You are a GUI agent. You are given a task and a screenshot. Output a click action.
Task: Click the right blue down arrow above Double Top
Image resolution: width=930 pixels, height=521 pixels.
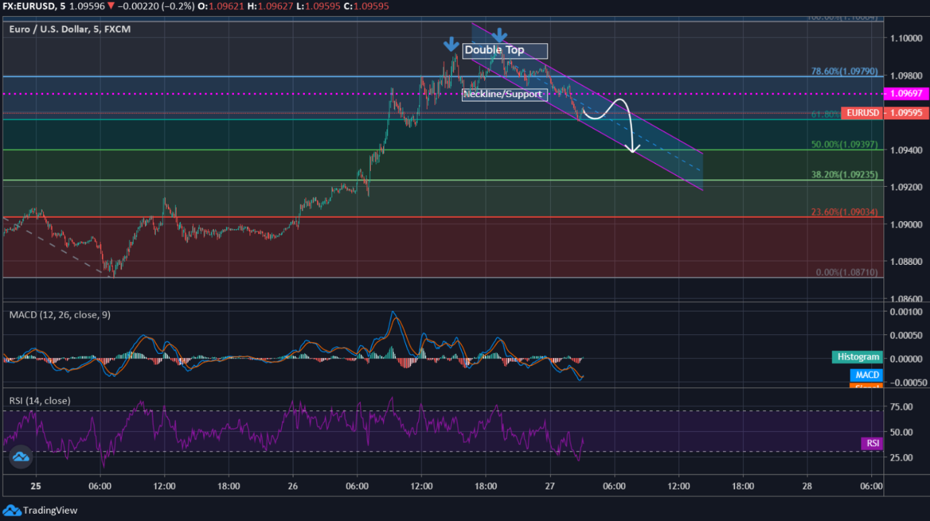coord(498,35)
